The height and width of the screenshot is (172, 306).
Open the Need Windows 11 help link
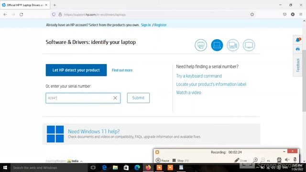[94, 131]
